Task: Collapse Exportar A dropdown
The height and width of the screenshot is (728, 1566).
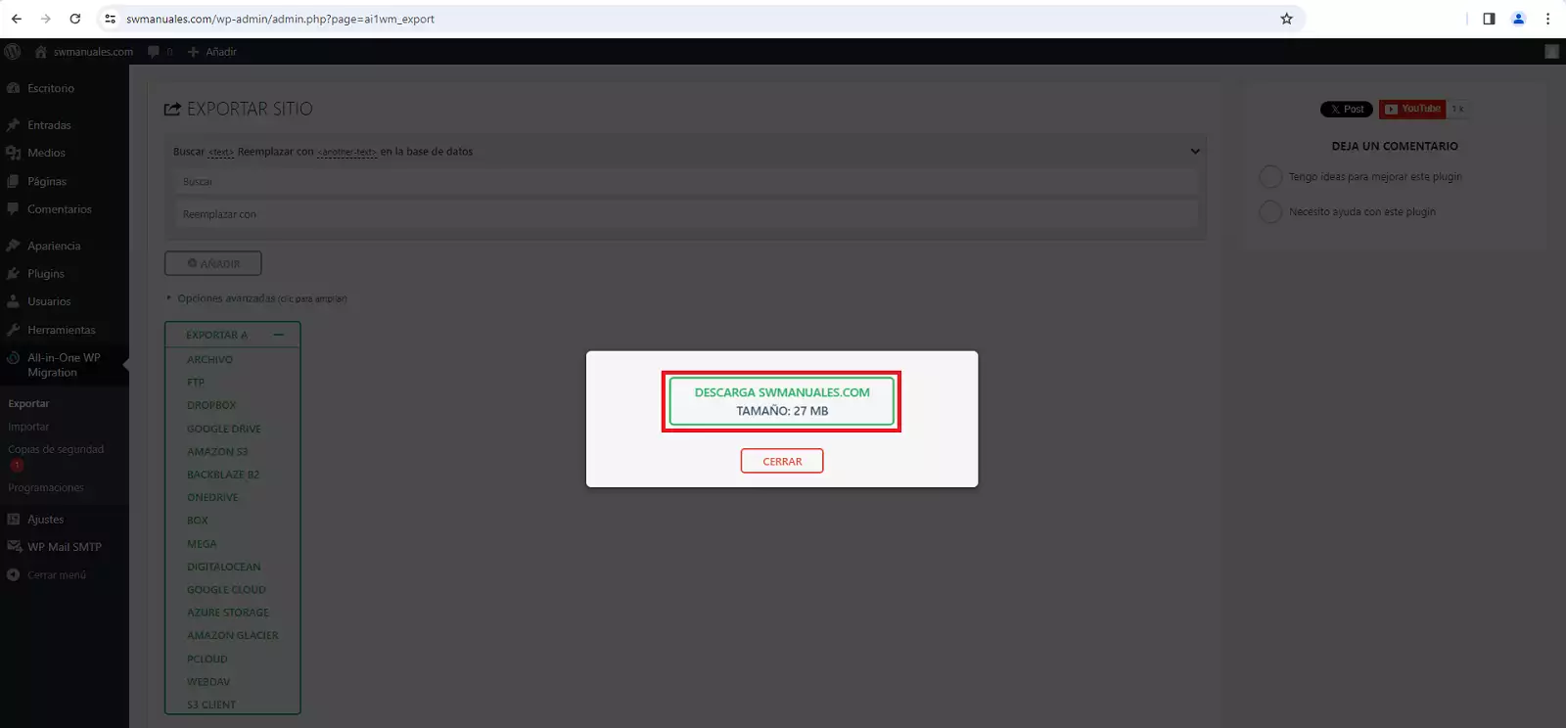Action: tap(279, 335)
